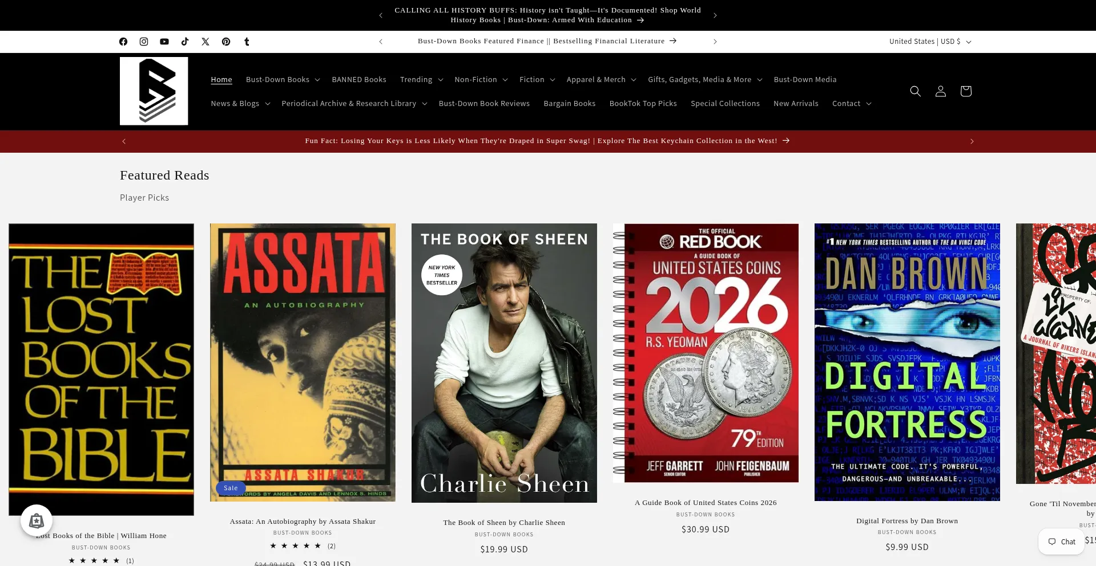
Task: Click the Assata book cover image
Action: coord(303,363)
